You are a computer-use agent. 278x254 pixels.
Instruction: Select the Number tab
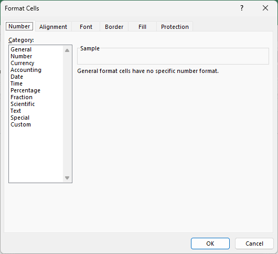coord(19,26)
